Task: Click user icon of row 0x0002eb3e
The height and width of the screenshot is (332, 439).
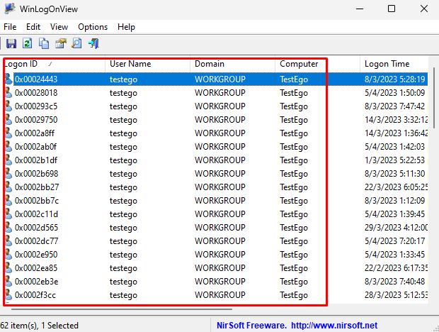Action: point(8,281)
